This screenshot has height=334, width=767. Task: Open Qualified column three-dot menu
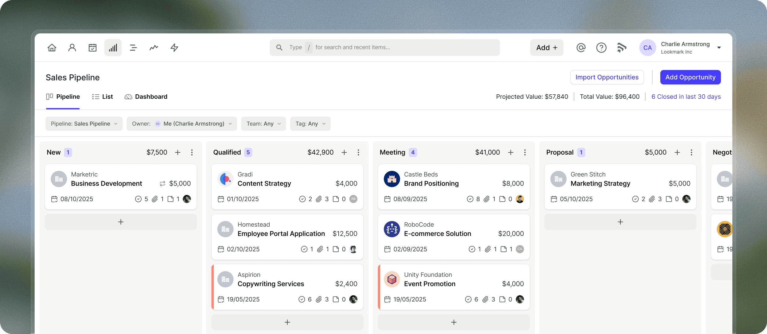point(358,152)
